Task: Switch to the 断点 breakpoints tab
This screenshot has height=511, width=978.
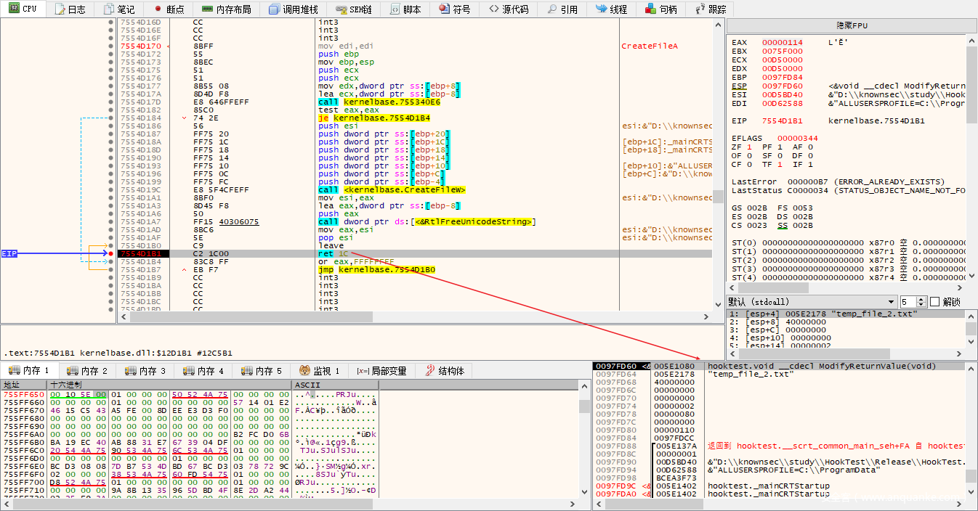Action: [169, 9]
